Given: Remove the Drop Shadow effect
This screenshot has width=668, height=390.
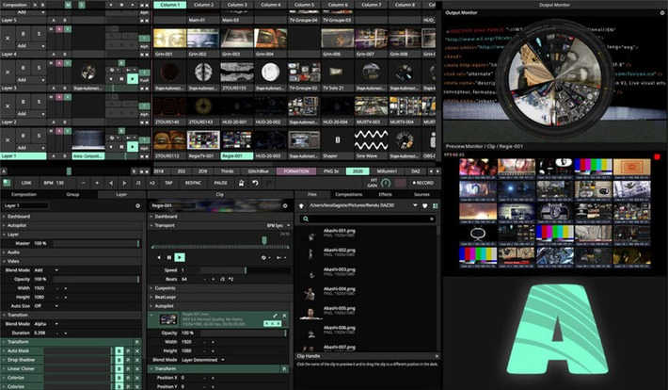Looking at the screenshot, I should 137,360.
